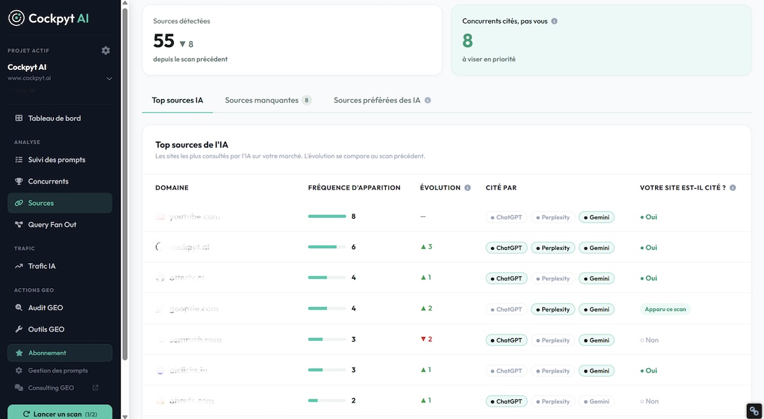Click frequency bar for youtube.com row

(x=327, y=217)
